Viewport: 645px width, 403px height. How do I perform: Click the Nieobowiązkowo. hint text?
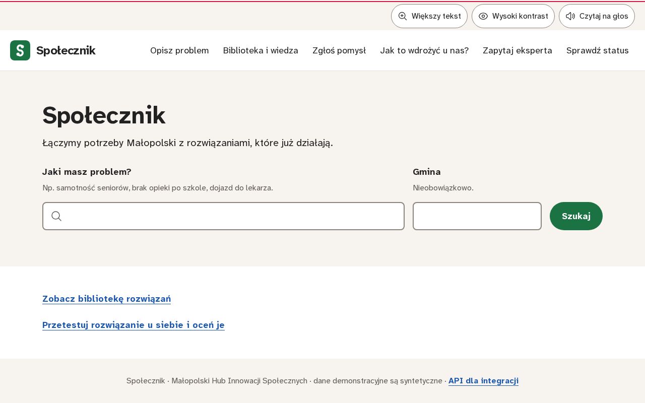443,188
